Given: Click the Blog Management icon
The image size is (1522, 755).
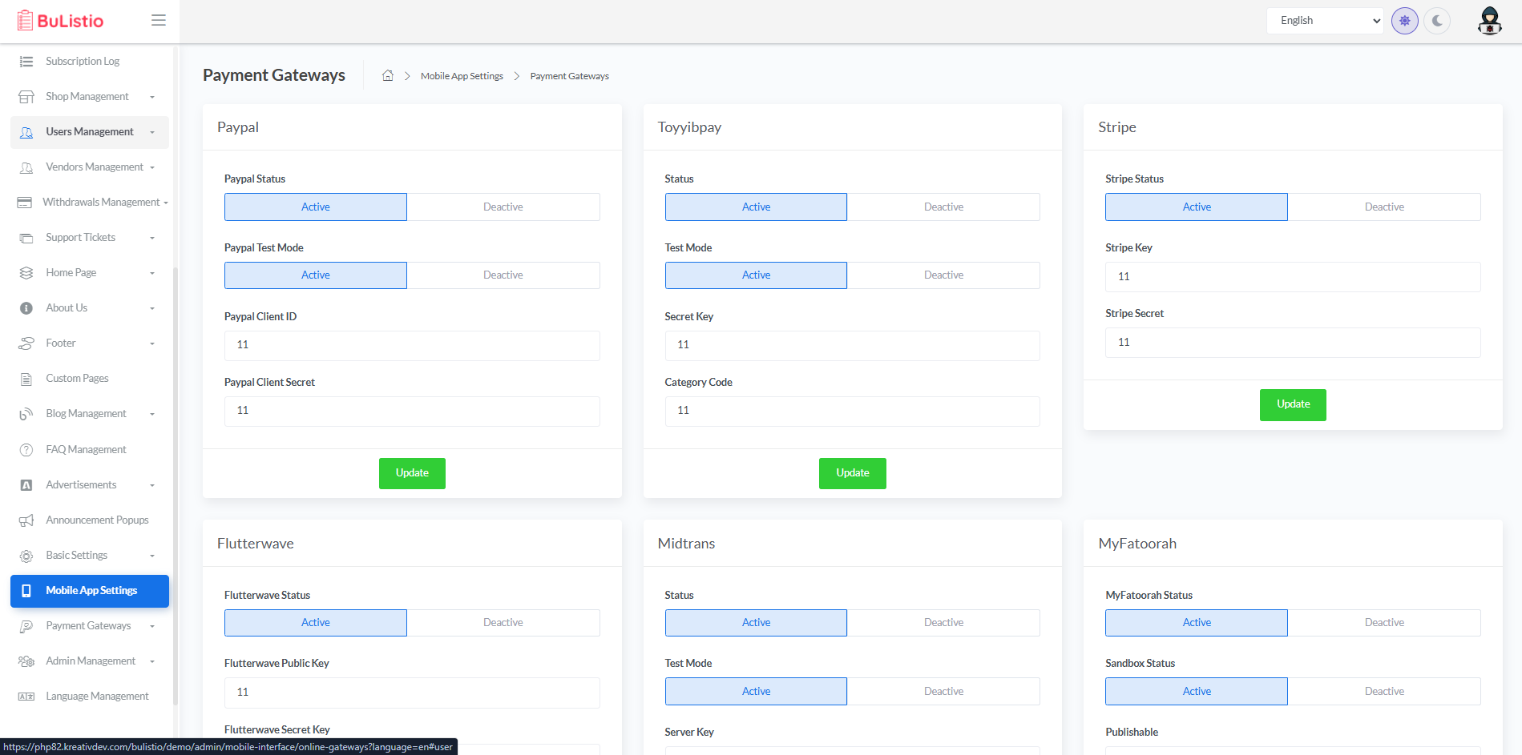Looking at the screenshot, I should pos(26,414).
